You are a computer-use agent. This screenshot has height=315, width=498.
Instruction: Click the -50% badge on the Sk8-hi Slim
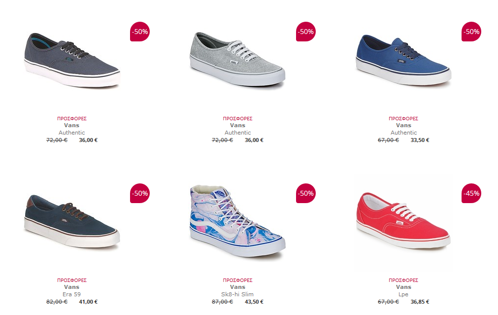click(305, 193)
